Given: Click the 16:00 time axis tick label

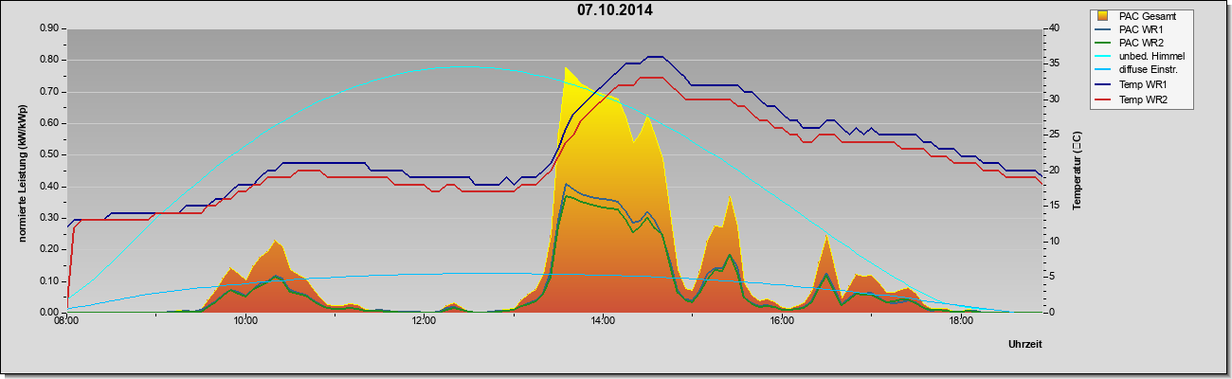Looking at the screenshot, I should tap(782, 321).
